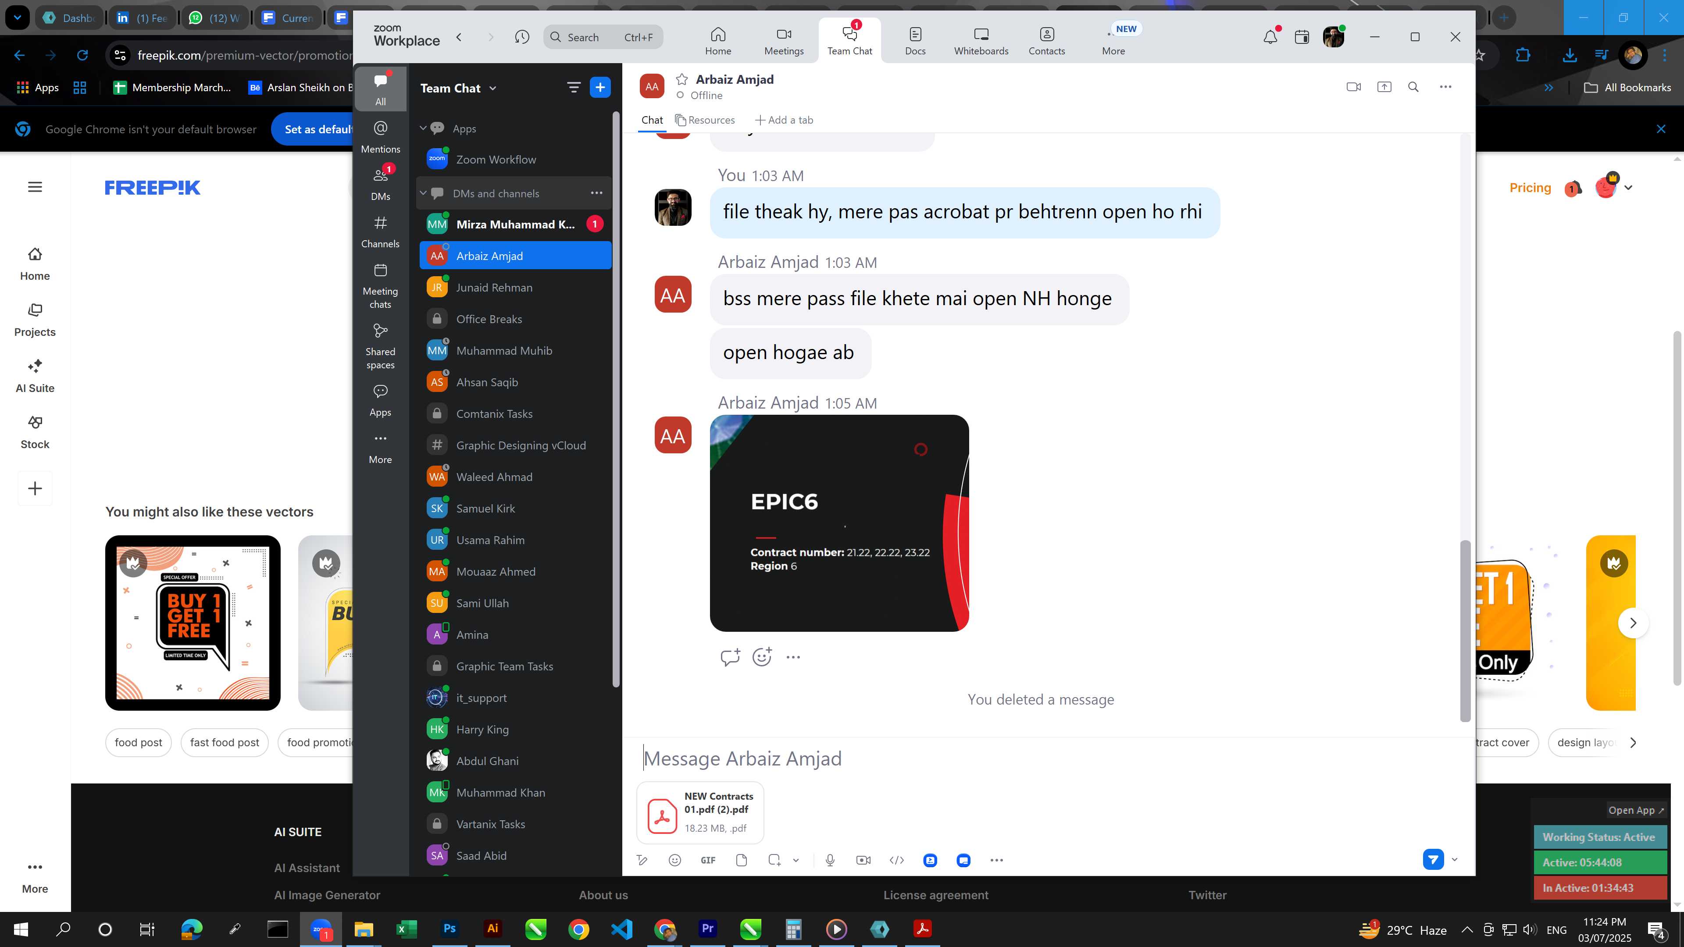This screenshot has width=1684, height=947.
Task: Click the share screen icon in chat header
Action: [1384, 87]
